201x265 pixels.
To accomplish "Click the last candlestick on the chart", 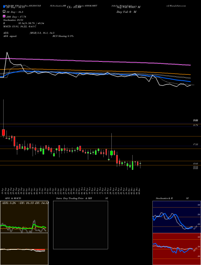I will point(140,163).
